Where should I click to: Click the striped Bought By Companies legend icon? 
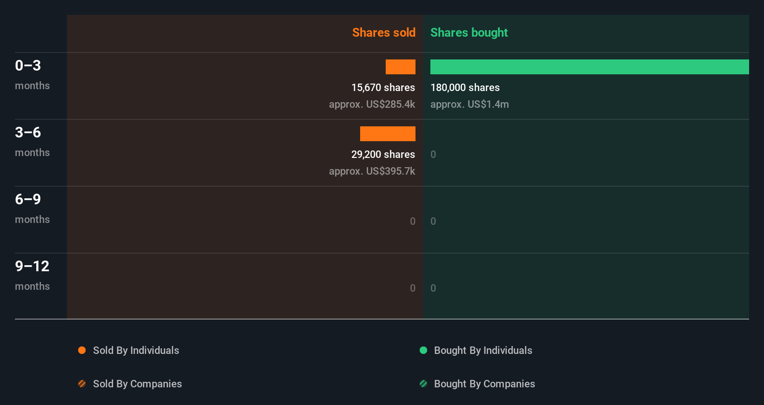click(x=423, y=384)
